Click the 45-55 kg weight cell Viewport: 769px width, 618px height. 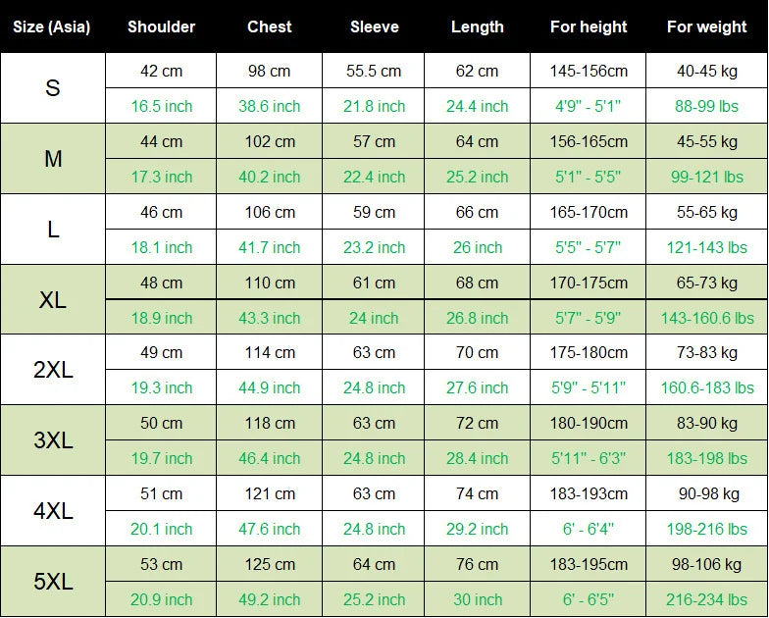pyautogui.click(x=706, y=141)
